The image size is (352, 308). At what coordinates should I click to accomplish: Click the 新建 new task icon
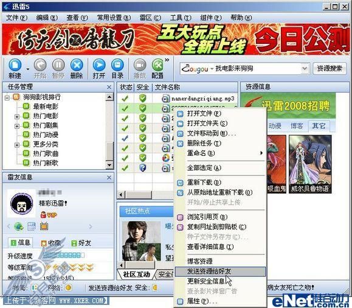(15, 65)
